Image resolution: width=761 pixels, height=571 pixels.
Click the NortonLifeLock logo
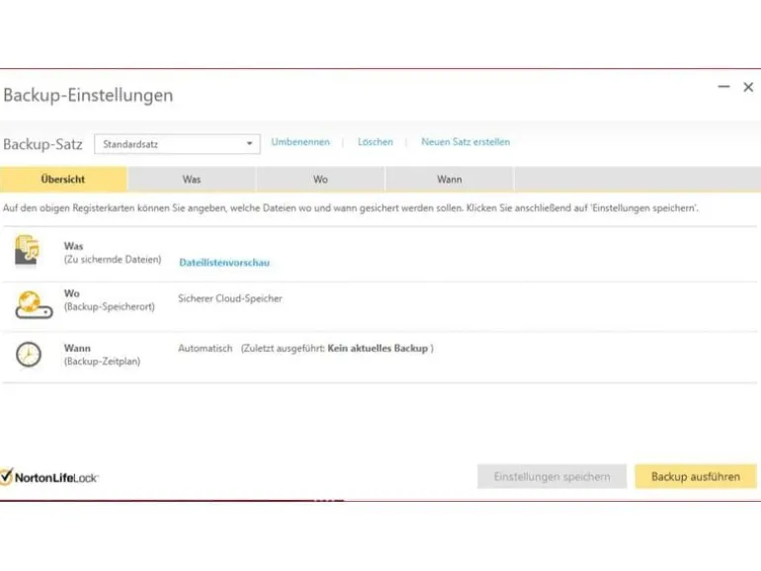[49, 477]
